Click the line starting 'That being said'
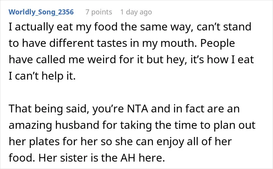This screenshot has height=169, width=273. point(124,109)
